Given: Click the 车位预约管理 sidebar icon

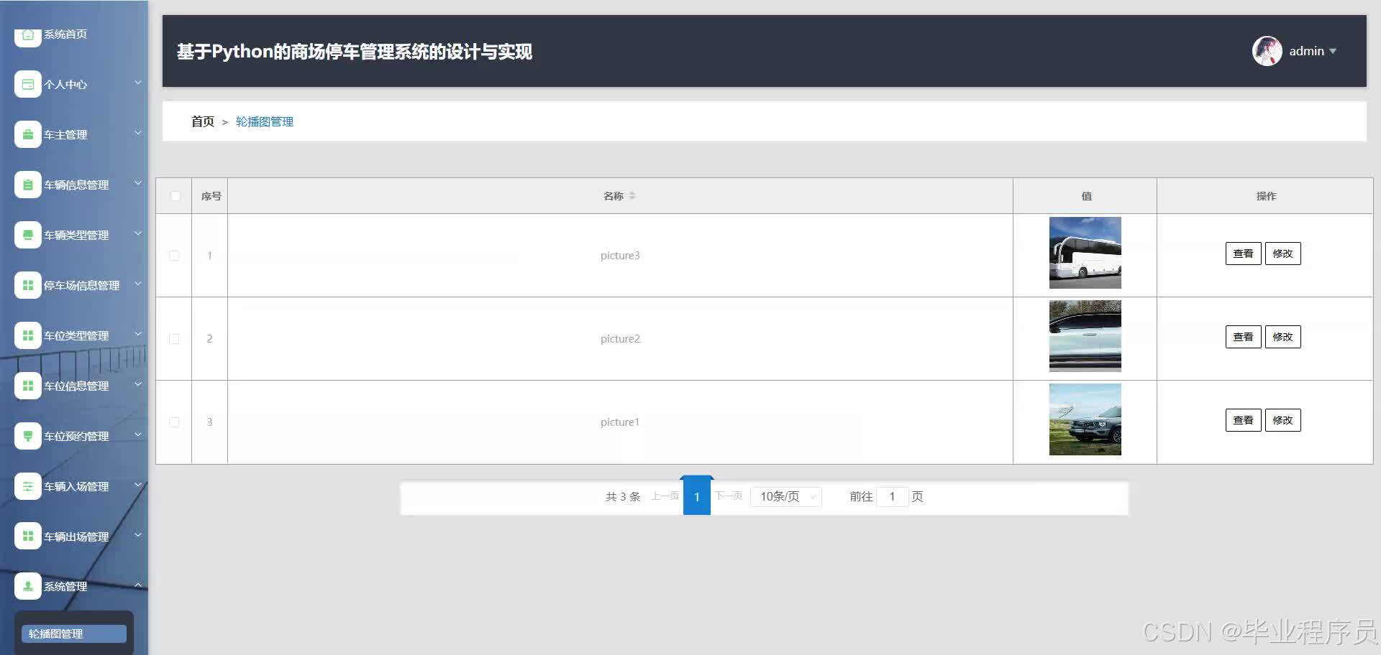Looking at the screenshot, I should (28, 436).
